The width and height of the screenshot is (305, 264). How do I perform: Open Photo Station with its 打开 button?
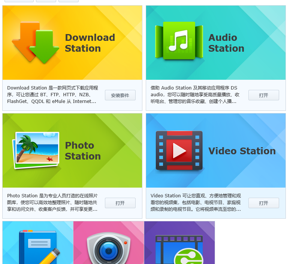coord(120,203)
